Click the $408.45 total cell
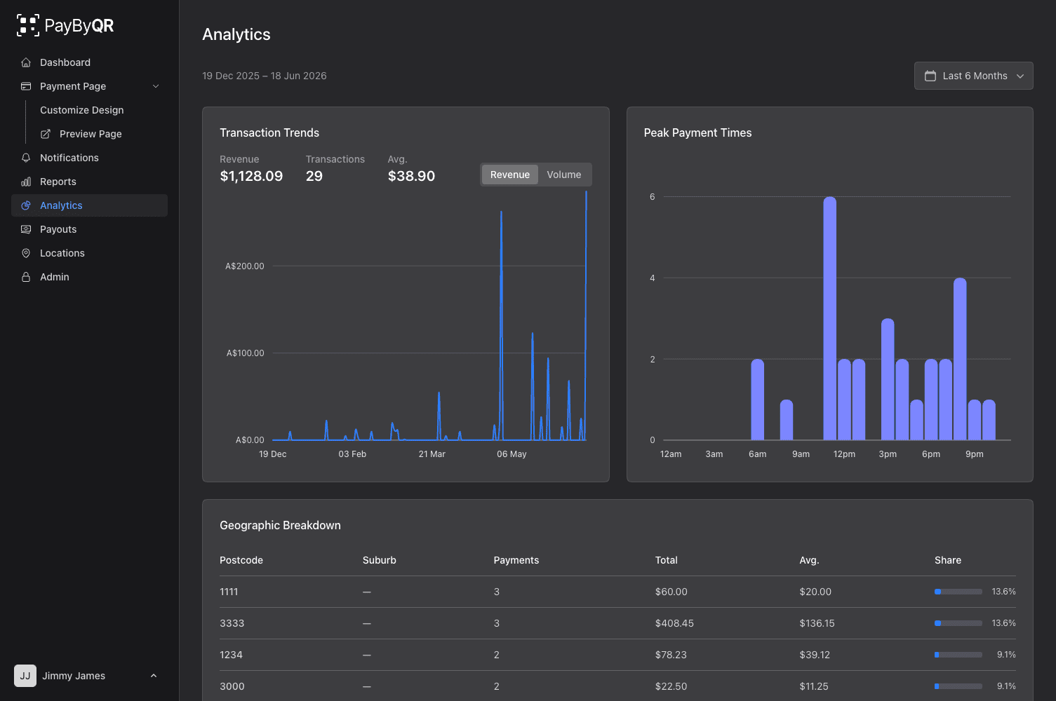 click(x=674, y=623)
